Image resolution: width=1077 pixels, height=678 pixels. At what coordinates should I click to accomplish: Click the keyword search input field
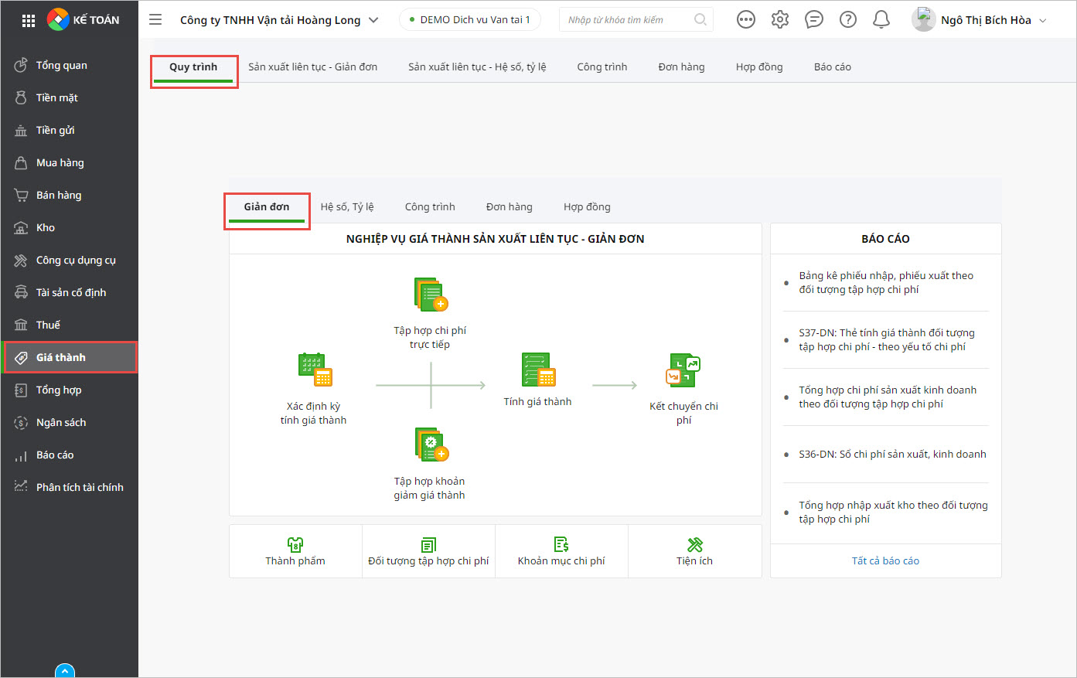tap(628, 20)
